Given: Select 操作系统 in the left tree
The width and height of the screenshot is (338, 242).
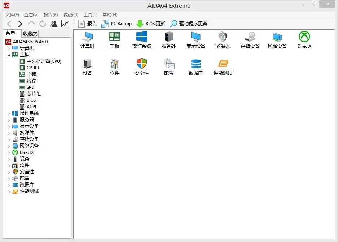Looking at the screenshot, I should point(25,113).
